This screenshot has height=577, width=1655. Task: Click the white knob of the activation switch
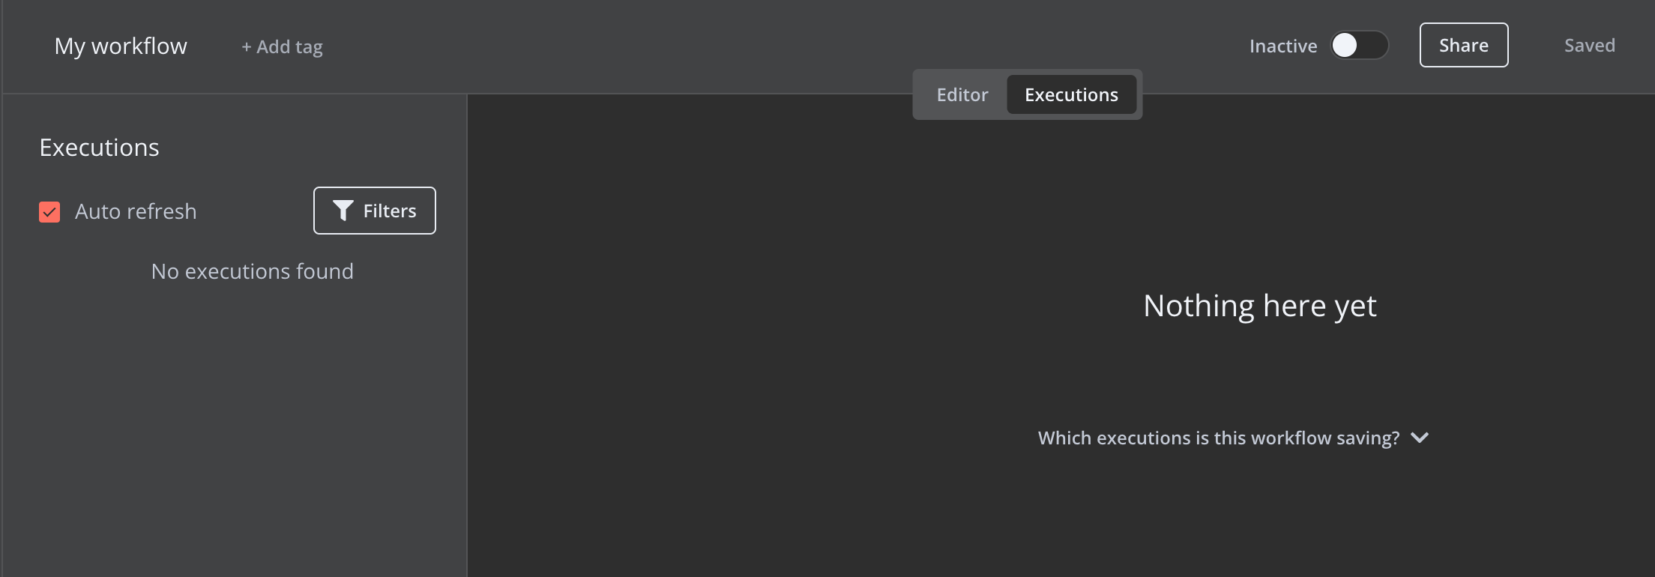coord(1345,45)
